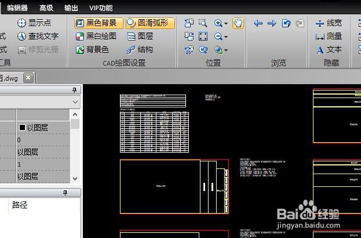Toggle the 圆滑弧形 smooth arcs option
This screenshot has width=361, height=238.
pyautogui.click(x=150, y=23)
